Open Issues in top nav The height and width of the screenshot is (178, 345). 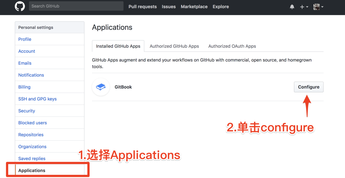point(169,7)
